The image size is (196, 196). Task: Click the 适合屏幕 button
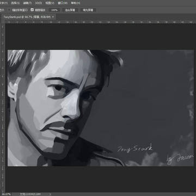pyautogui.click(x=70, y=10)
